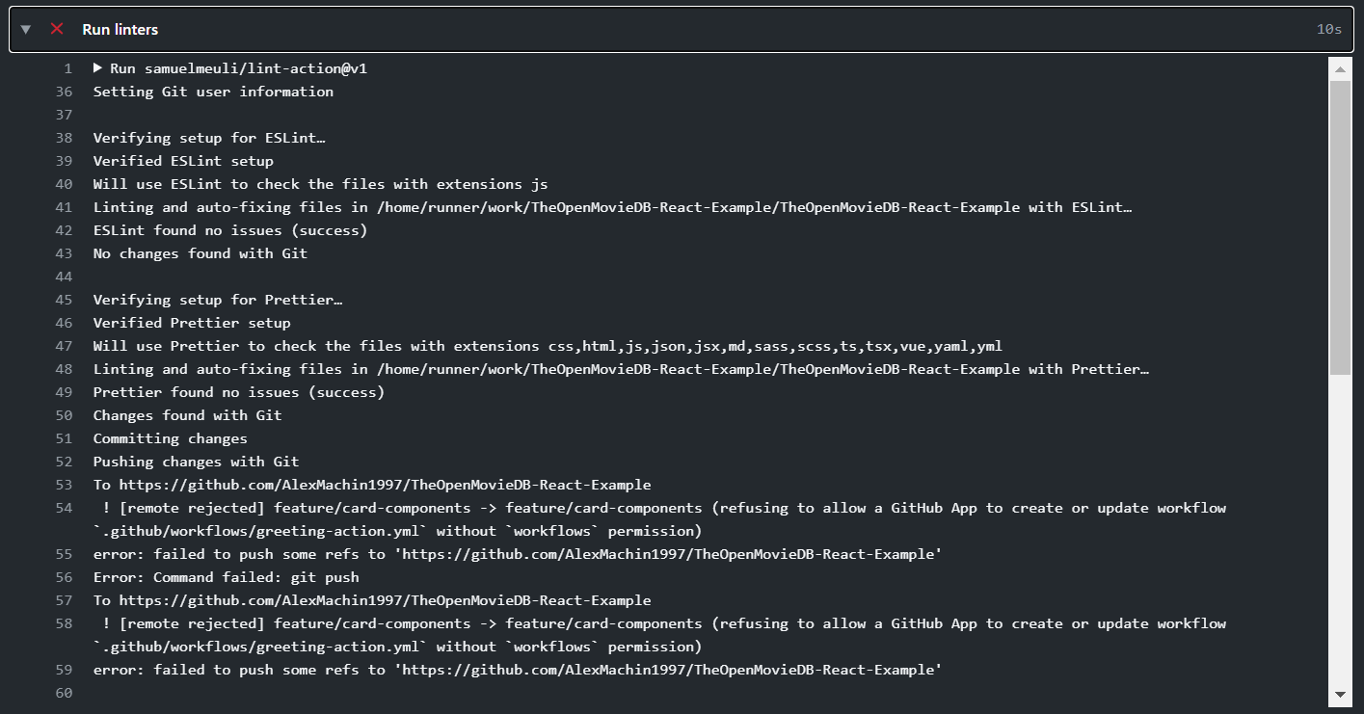Image resolution: width=1364 pixels, height=714 pixels.
Task: Click 'Linting and auto-fixing … with Prettier…' line
Action: coord(622,369)
